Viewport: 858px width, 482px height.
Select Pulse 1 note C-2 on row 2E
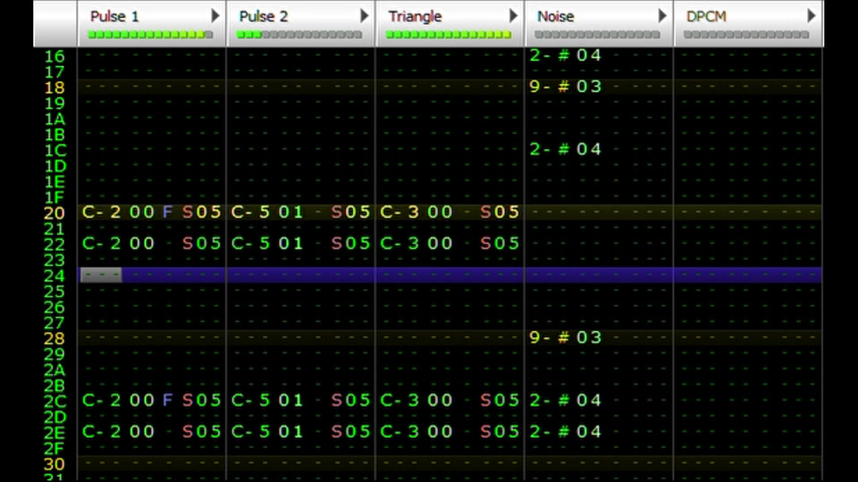(x=101, y=432)
